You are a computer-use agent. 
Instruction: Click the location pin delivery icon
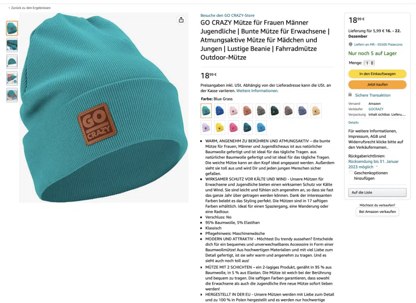click(351, 45)
